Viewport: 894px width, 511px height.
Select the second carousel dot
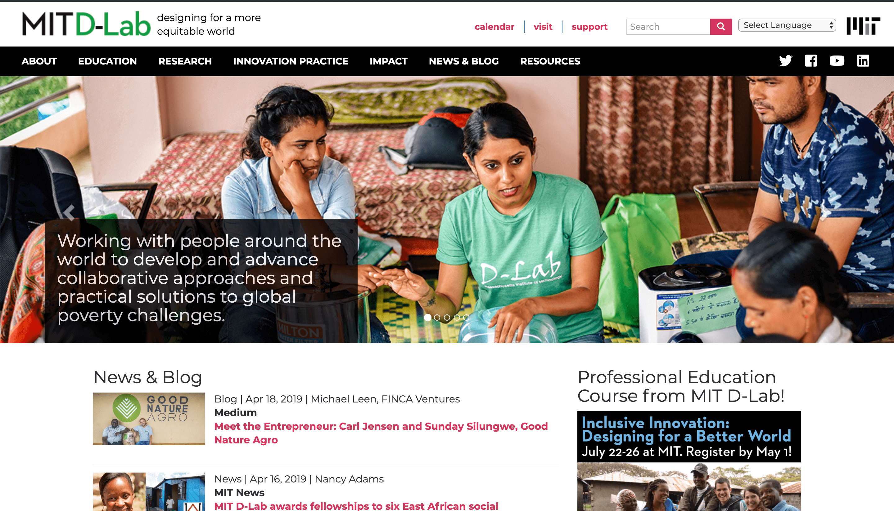click(x=437, y=317)
